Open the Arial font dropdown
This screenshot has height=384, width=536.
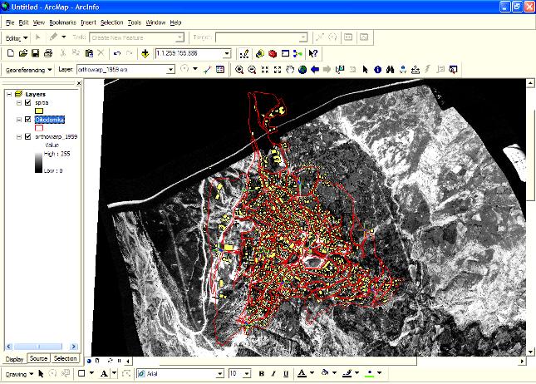[220, 374]
